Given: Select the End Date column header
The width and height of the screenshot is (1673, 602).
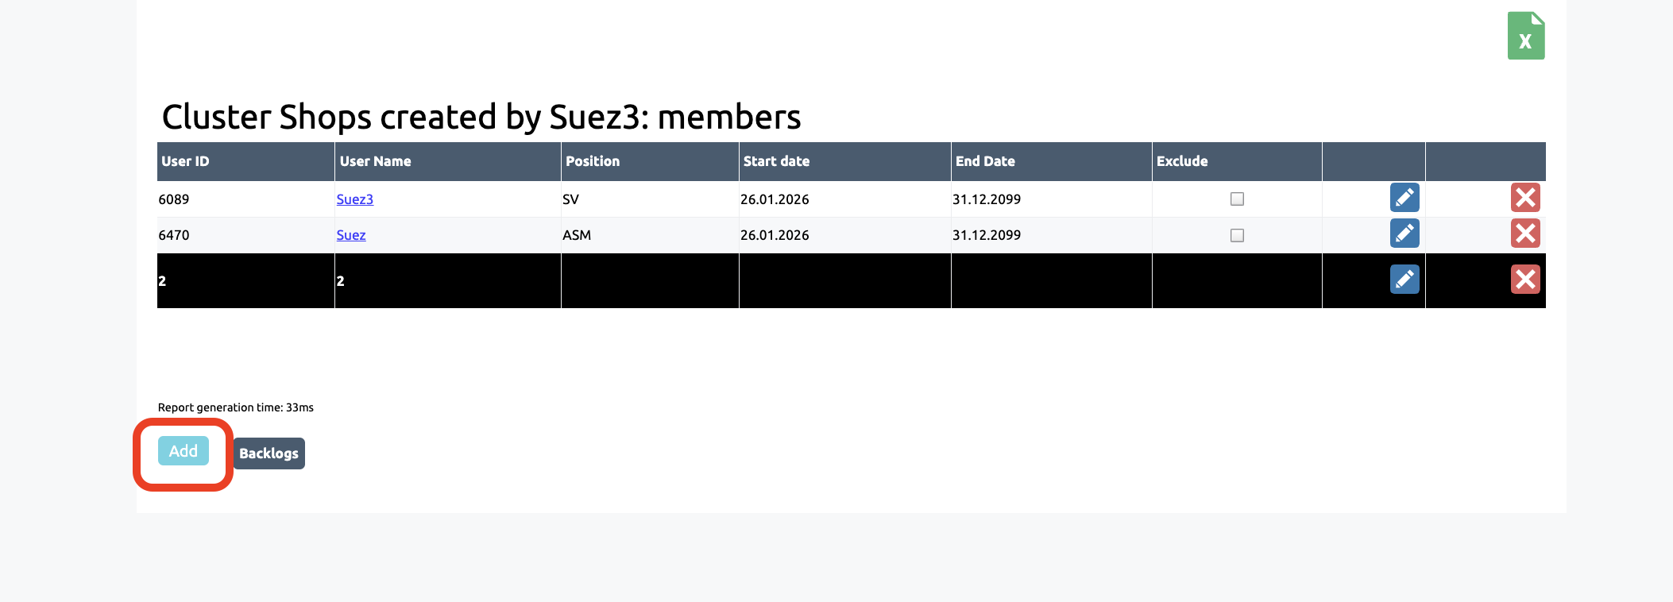Looking at the screenshot, I should (985, 161).
